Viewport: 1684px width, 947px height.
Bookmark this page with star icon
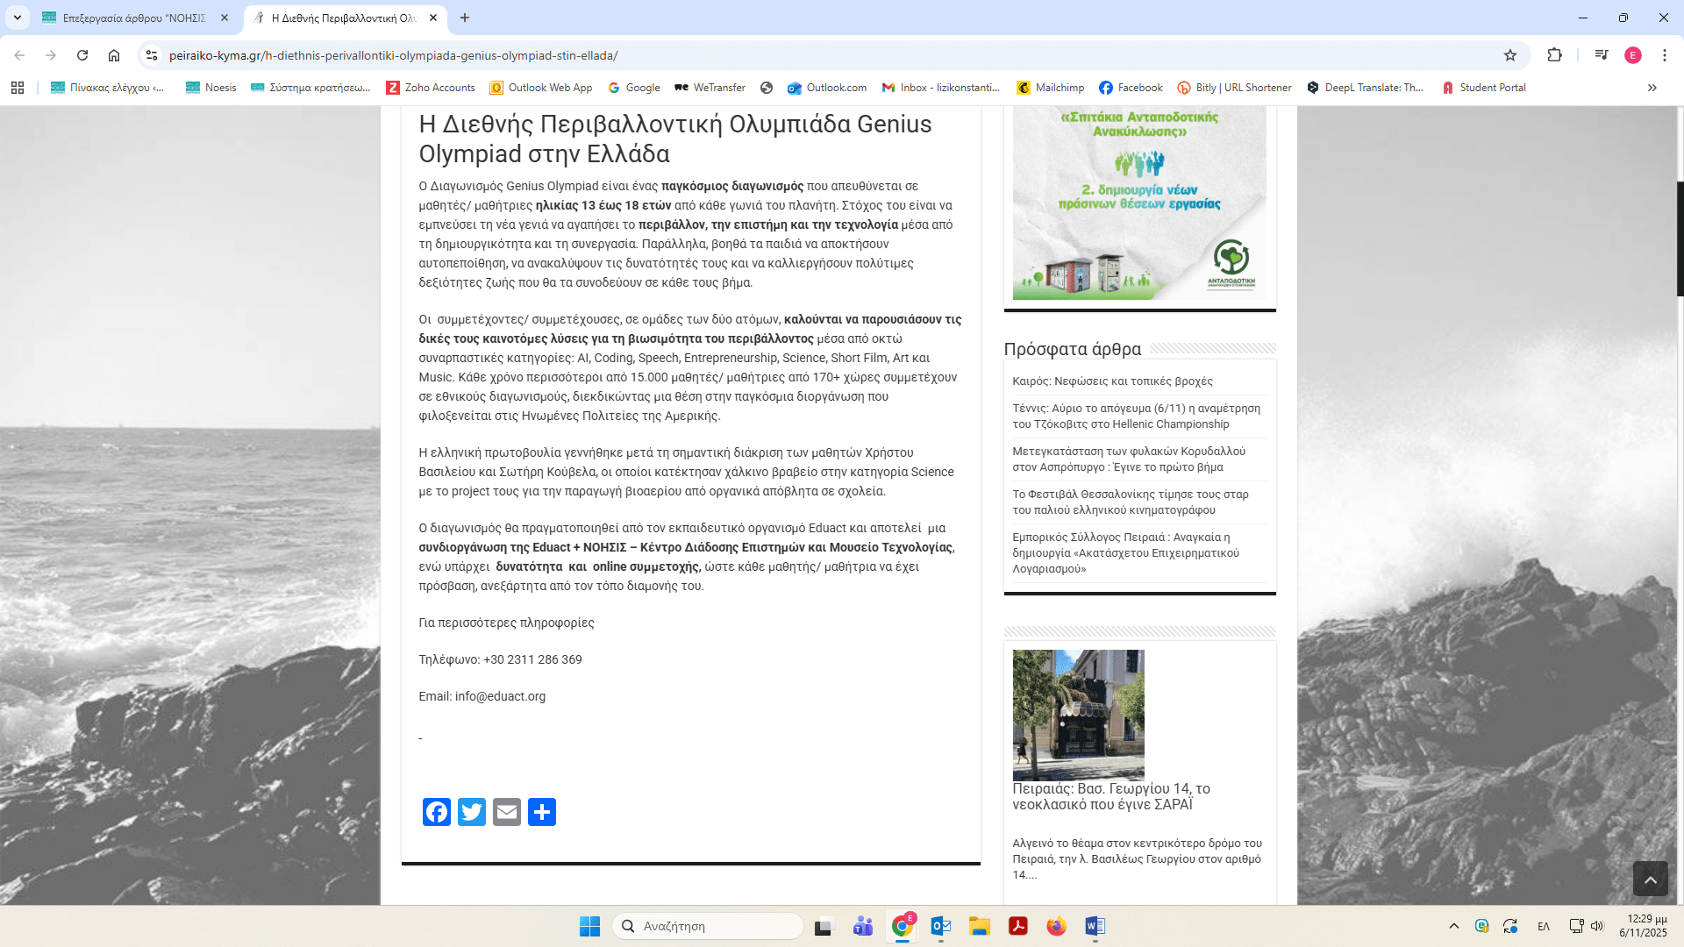(x=1510, y=55)
